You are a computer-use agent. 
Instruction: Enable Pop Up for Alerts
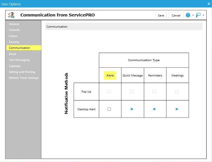pyautogui.click(x=109, y=91)
